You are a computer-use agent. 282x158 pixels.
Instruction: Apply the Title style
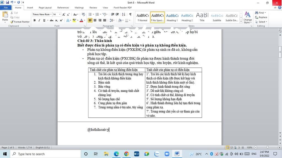click(x=202, y=17)
